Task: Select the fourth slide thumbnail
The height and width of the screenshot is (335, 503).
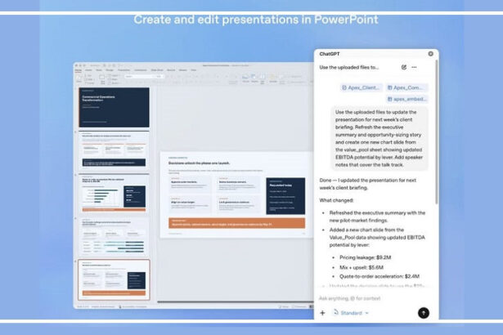Action: [114, 237]
